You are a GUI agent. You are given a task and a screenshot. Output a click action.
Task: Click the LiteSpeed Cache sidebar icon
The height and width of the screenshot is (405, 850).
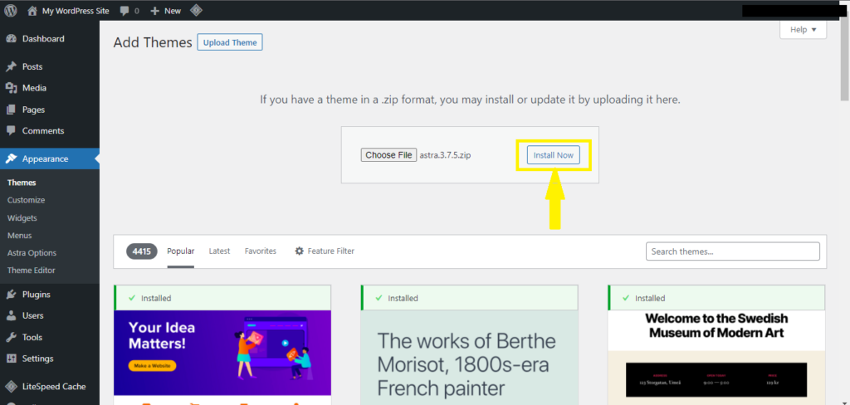[11, 387]
